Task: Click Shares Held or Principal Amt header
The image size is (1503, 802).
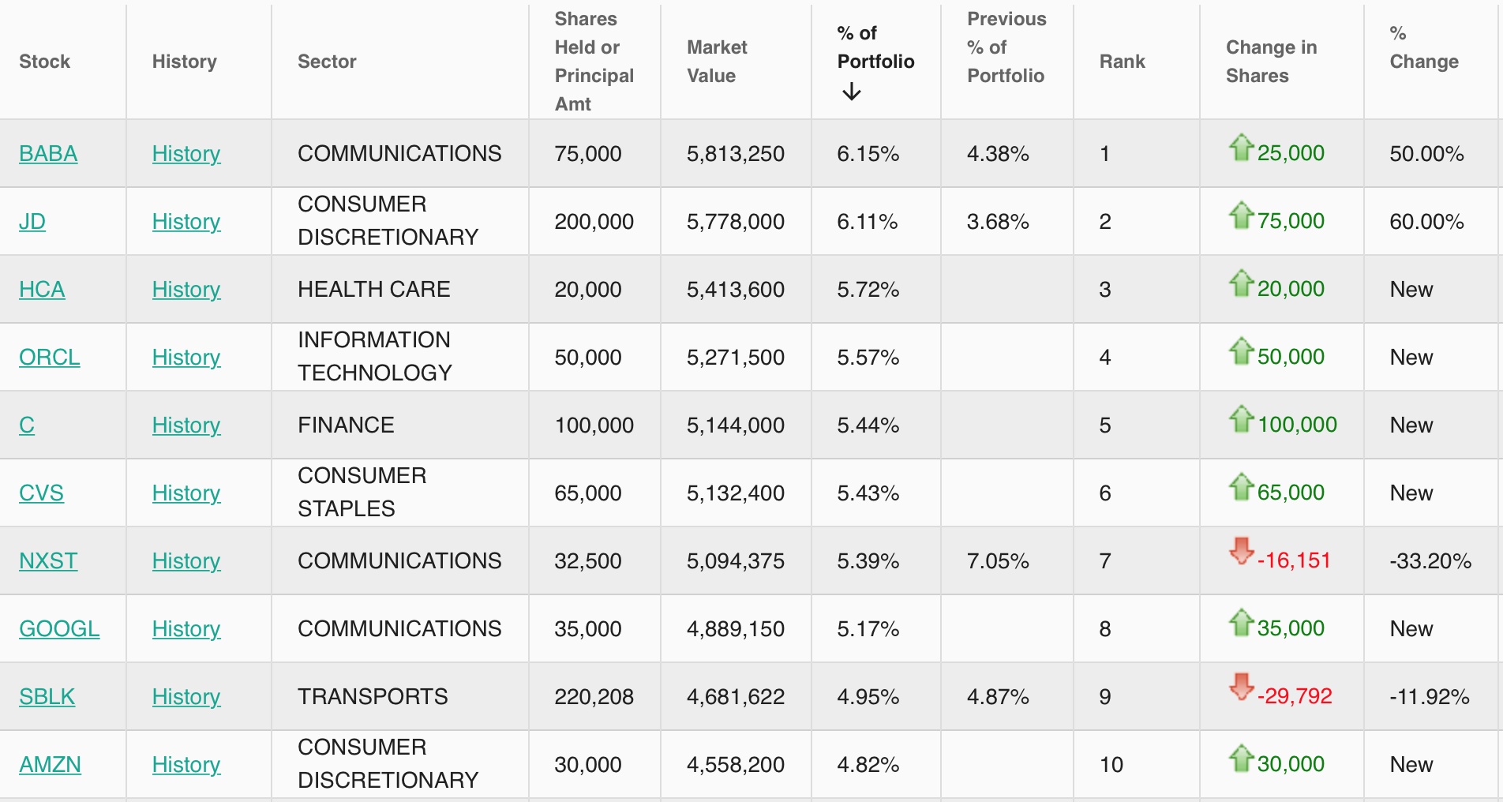Action: point(594,62)
